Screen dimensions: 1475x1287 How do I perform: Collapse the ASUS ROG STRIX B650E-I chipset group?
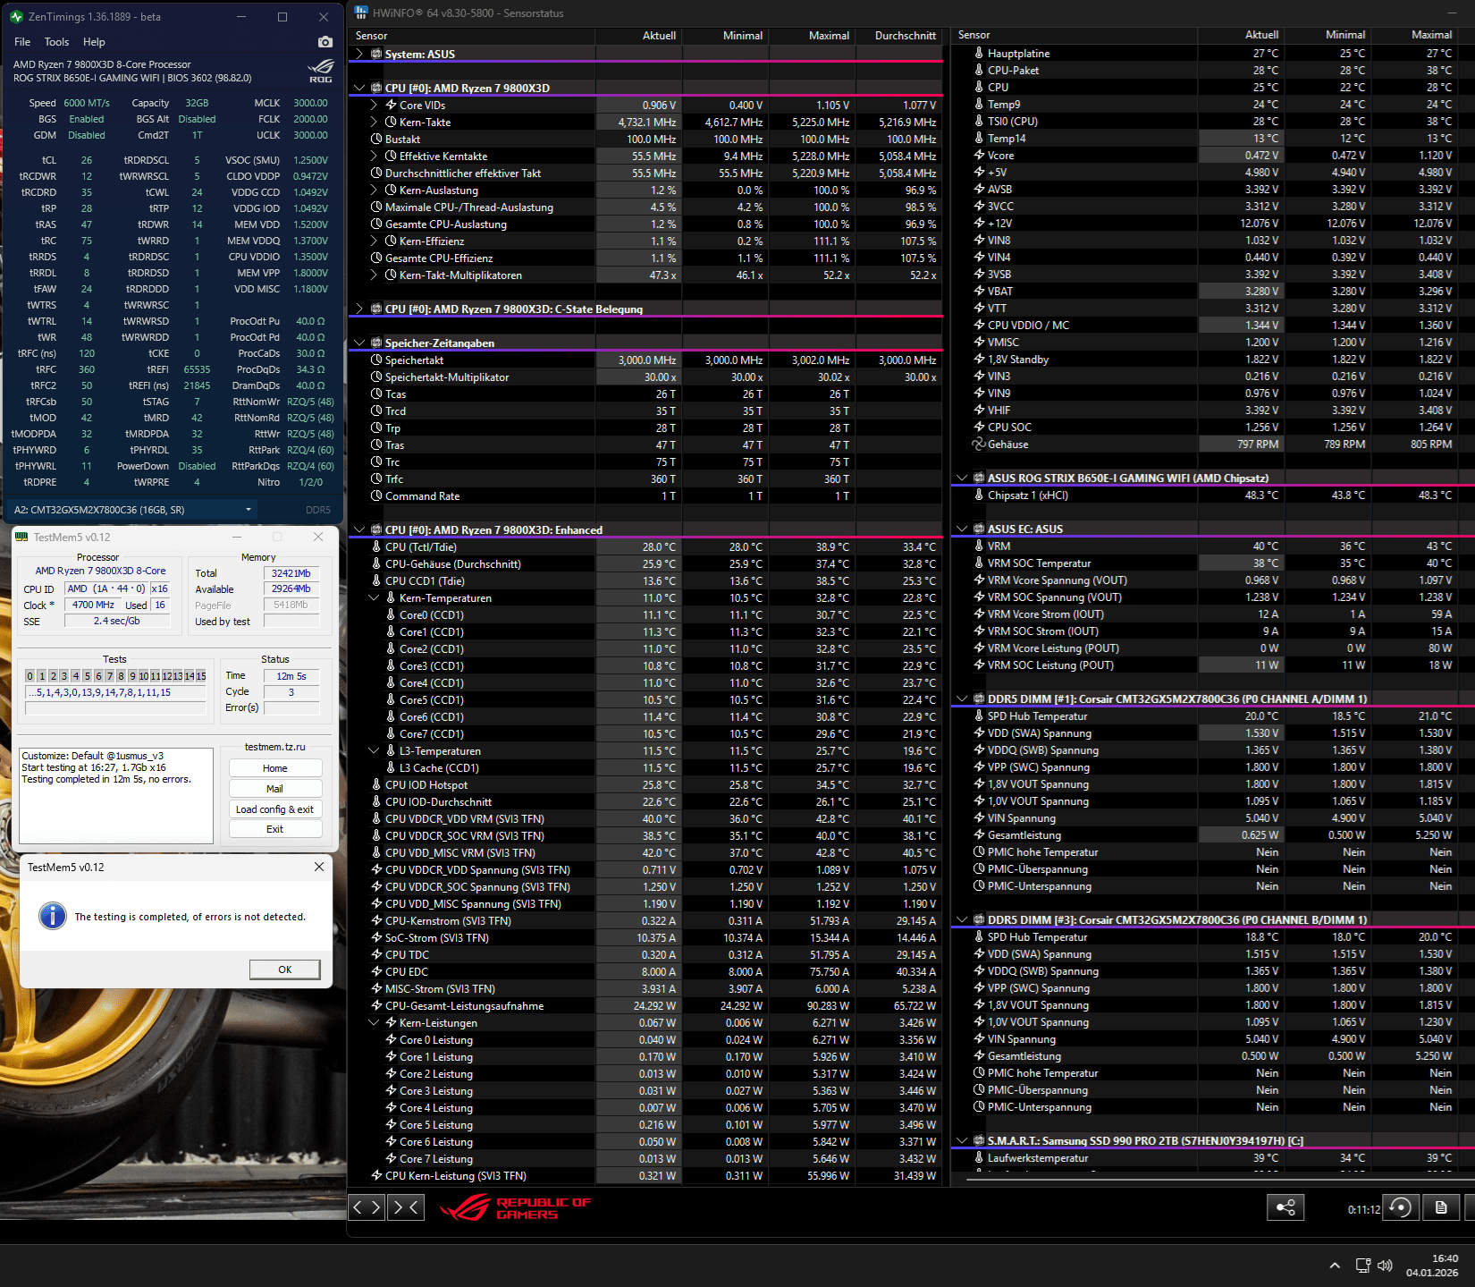(x=962, y=478)
